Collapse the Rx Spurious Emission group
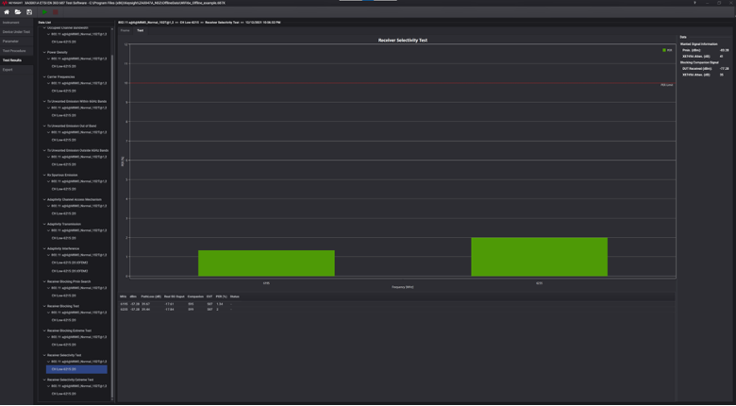Screen dimensions: 736x406 [x=44, y=175]
